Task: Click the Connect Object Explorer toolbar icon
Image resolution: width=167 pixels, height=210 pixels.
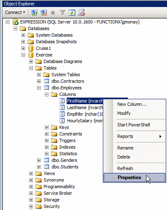Action: click(x=34, y=13)
